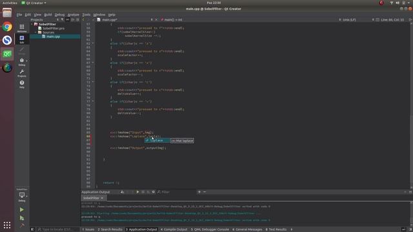The width and height of the screenshot is (413, 232).
Task: Select SobelFilter.pro in project tree
Action: coord(54,28)
